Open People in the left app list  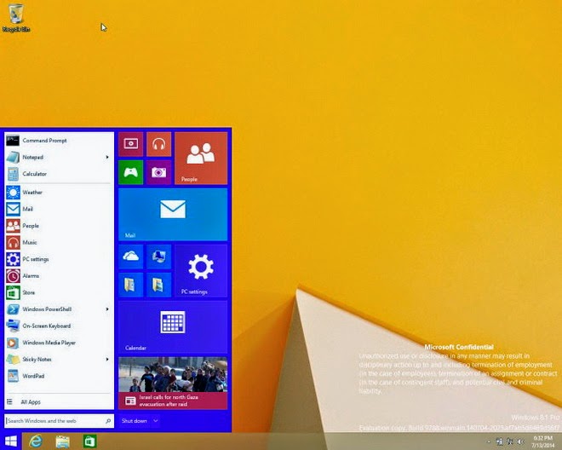pyautogui.click(x=59, y=226)
